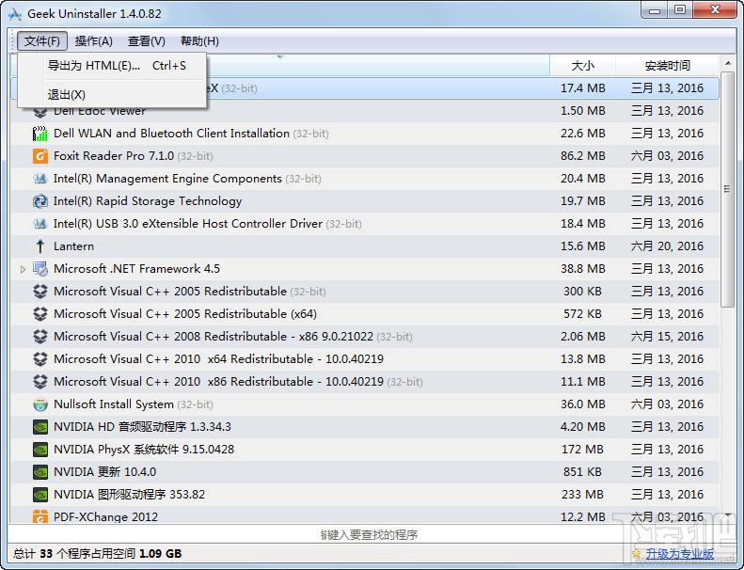Viewport: 744px width, 570px height.
Task: Click the Visual C++ 2008 Redistributable icon
Action: point(40,337)
